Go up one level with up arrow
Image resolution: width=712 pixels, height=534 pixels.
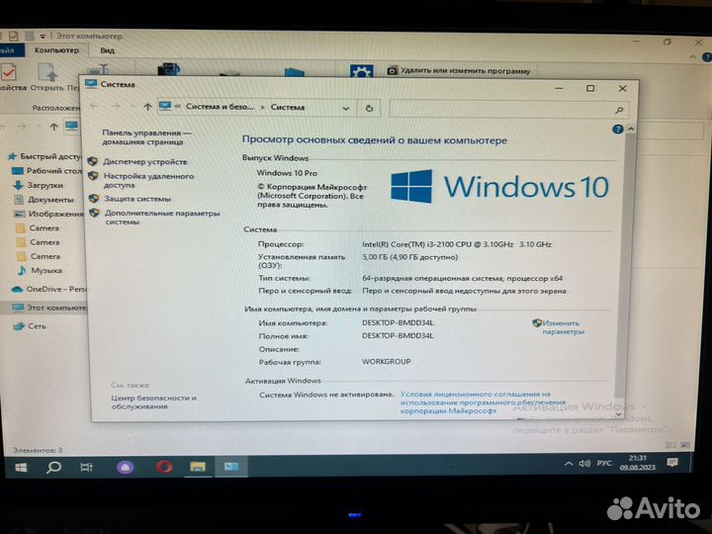(147, 107)
